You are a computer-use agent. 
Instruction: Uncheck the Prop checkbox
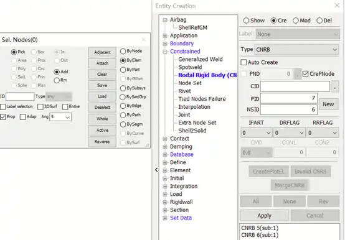[x=3, y=117]
